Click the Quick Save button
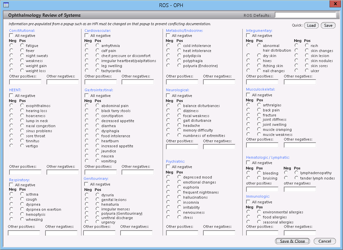 pos(328,25)
